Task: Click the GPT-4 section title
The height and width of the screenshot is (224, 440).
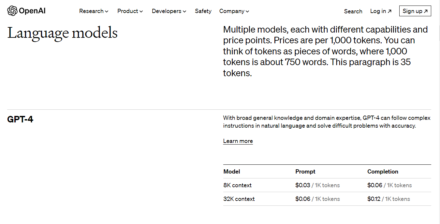Action: [20, 119]
